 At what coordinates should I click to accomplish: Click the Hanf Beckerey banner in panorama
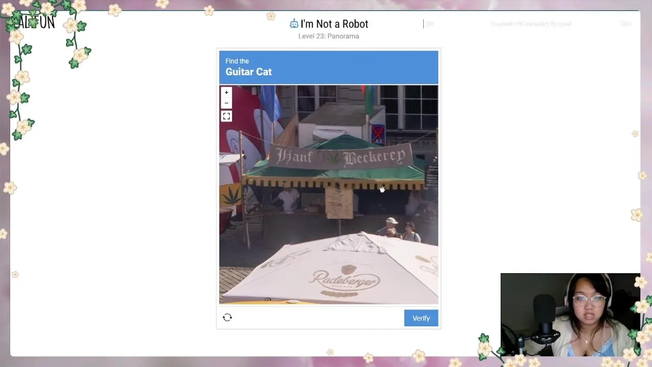tap(340, 157)
